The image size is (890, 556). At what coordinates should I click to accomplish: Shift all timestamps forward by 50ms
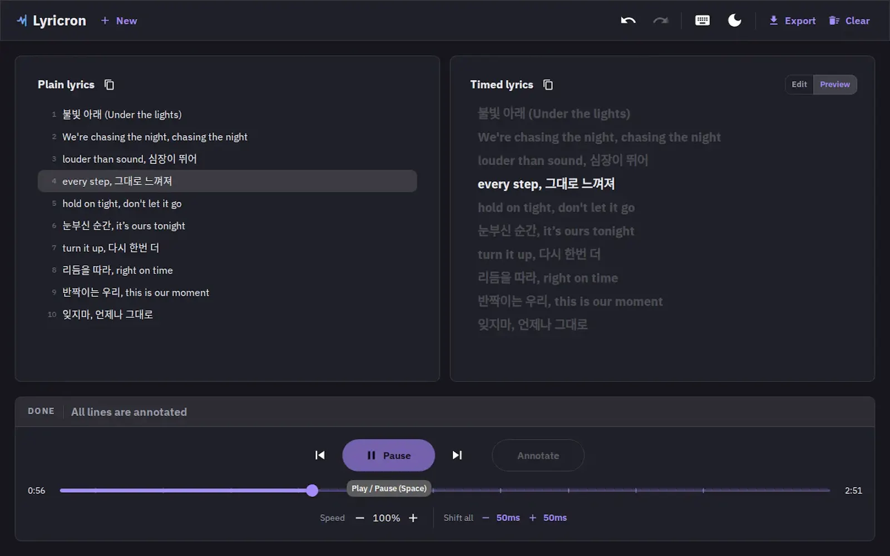tap(548, 518)
